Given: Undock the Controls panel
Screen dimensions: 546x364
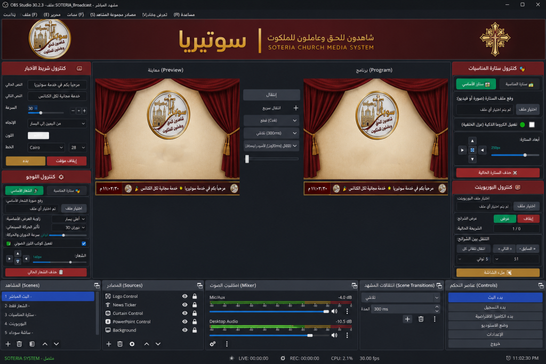Looking at the screenshot, I should pos(541,285).
